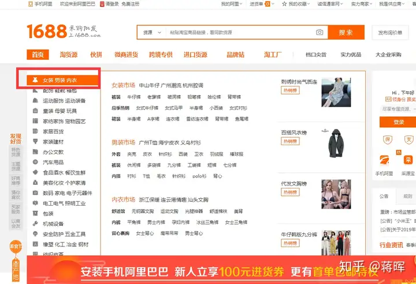Click icon beside 童装 母婴 玩具

[35, 111]
